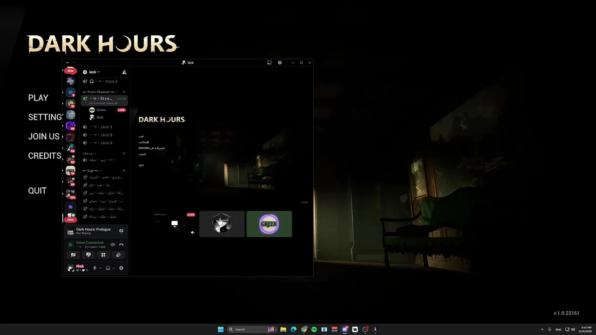Image resolution: width=596 pixels, height=335 pixels.
Task: Open the Windows Start button
Action: click(221, 329)
